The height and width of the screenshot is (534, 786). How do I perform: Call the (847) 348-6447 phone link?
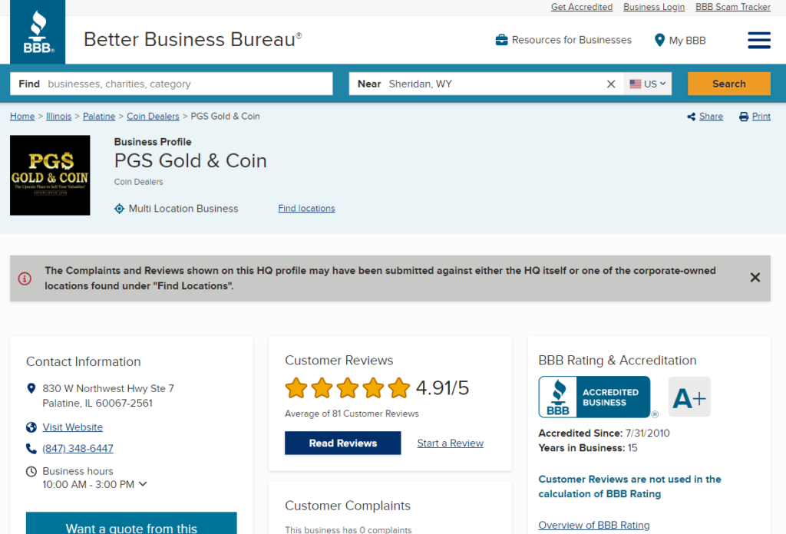click(x=78, y=448)
